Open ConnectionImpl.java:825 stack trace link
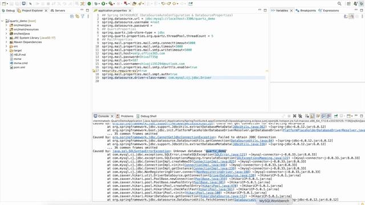This screenshot has height=205, width=365. pyautogui.click(x=213, y=162)
